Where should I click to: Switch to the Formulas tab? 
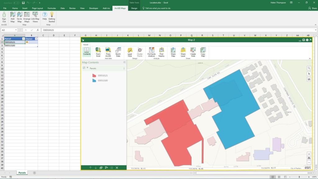(52, 8)
